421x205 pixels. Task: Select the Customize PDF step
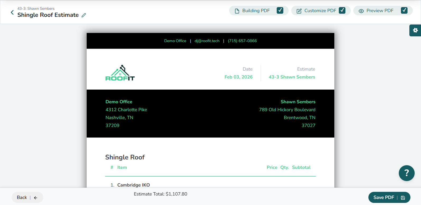pyautogui.click(x=320, y=11)
